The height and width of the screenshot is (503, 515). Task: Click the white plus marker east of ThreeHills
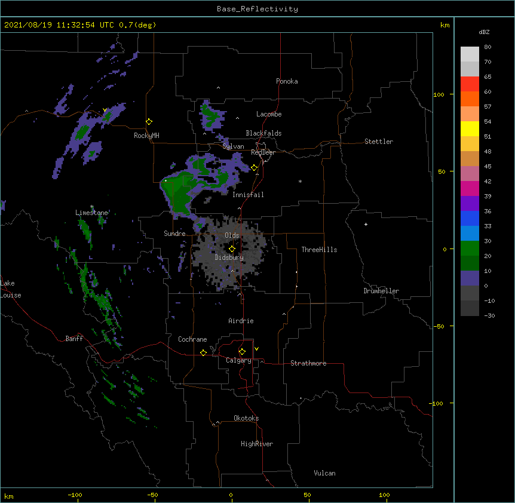click(366, 224)
